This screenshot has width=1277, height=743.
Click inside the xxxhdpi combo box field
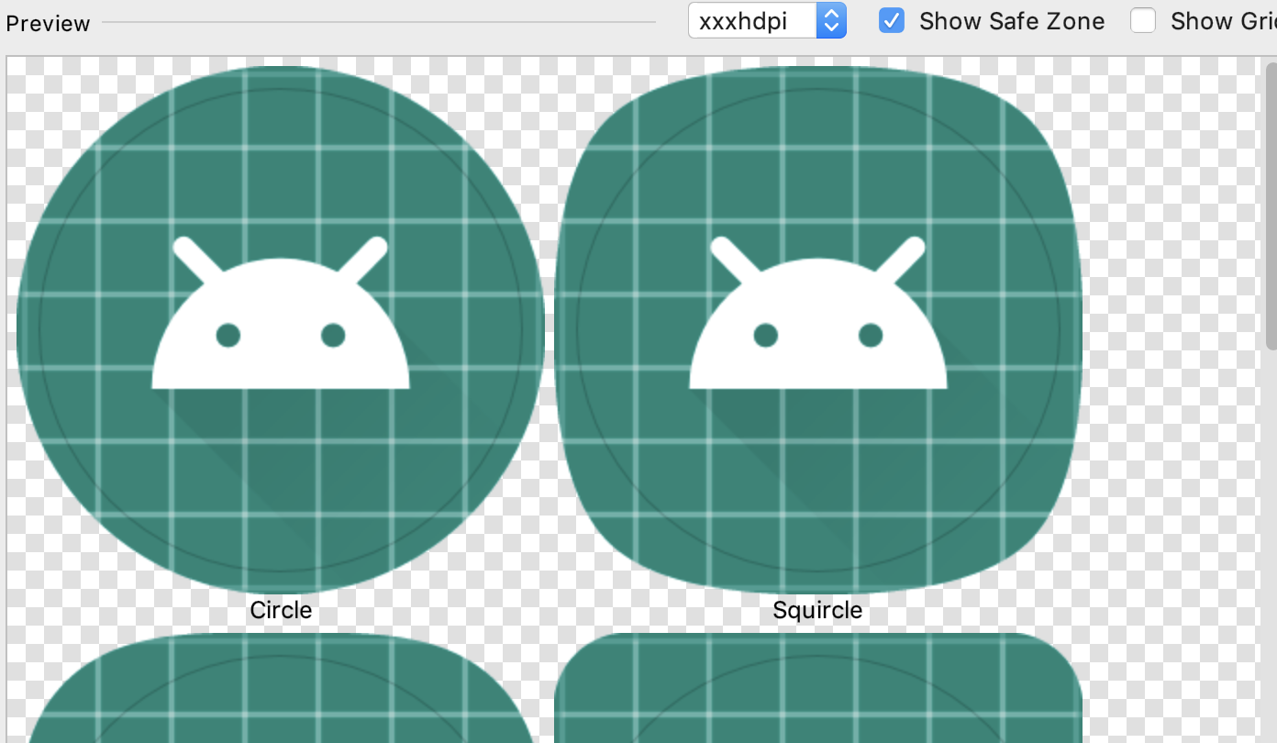752,20
